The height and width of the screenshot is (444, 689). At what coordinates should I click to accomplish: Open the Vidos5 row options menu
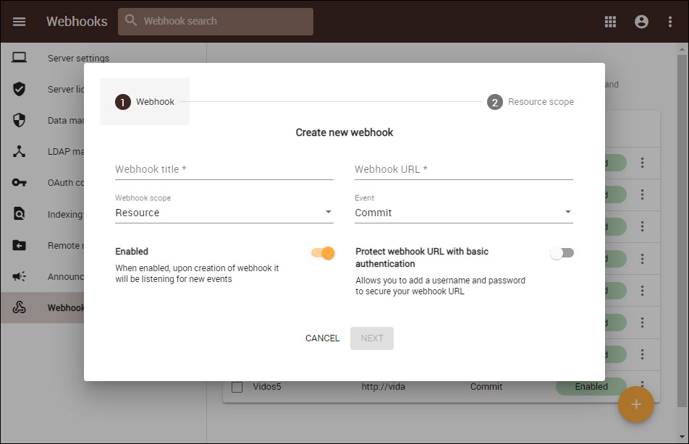642,387
